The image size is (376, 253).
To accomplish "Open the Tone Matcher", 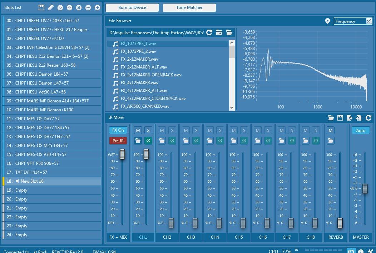I will click(189, 7).
